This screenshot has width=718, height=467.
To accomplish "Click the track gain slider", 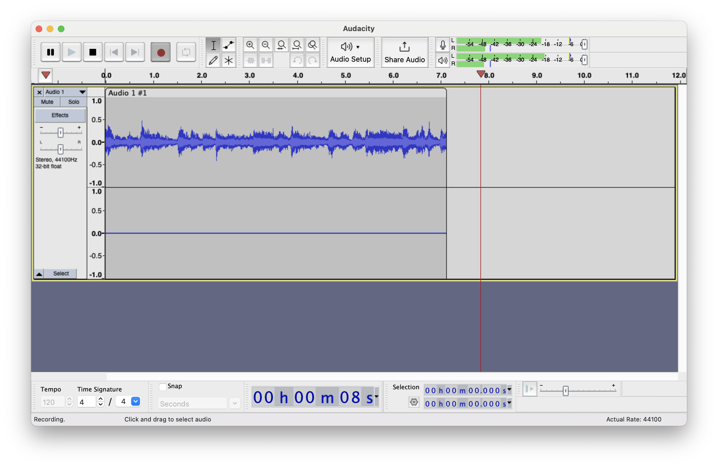I will click(x=61, y=132).
